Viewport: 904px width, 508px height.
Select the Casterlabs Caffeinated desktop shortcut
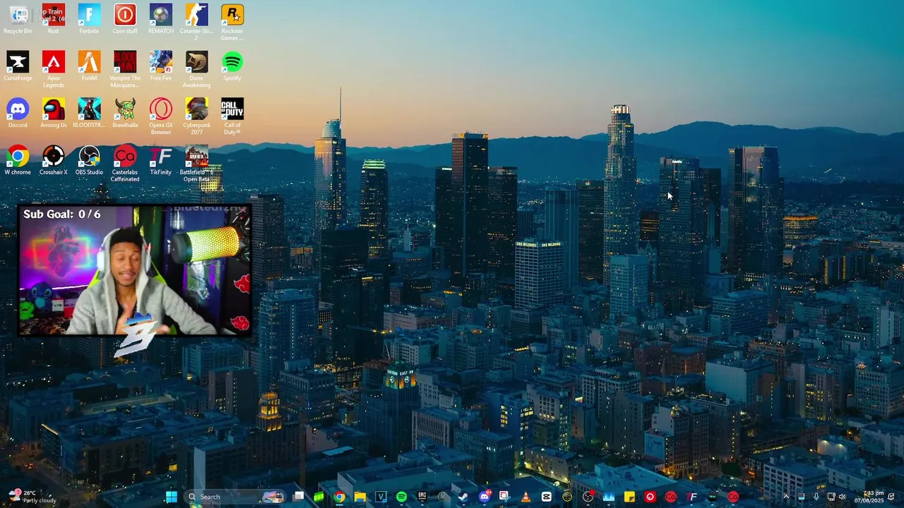click(x=125, y=164)
